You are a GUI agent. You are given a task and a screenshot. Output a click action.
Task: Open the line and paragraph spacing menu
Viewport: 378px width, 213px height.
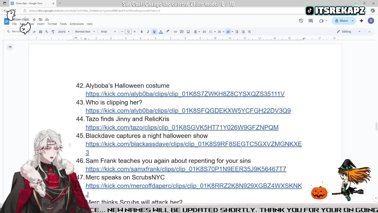click(204, 32)
